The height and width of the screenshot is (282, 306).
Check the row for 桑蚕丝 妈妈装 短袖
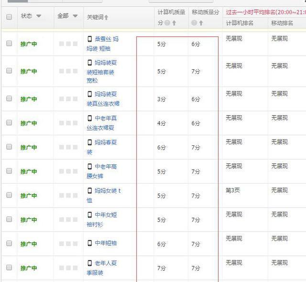pos(9,43)
